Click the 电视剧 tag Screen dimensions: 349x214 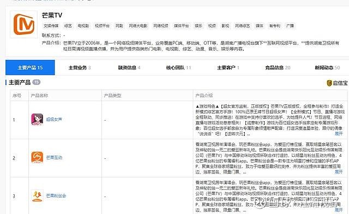click(x=83, y=26)
